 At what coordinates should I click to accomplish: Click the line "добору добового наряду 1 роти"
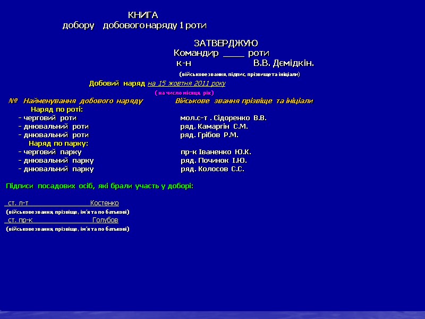[134, 26]
